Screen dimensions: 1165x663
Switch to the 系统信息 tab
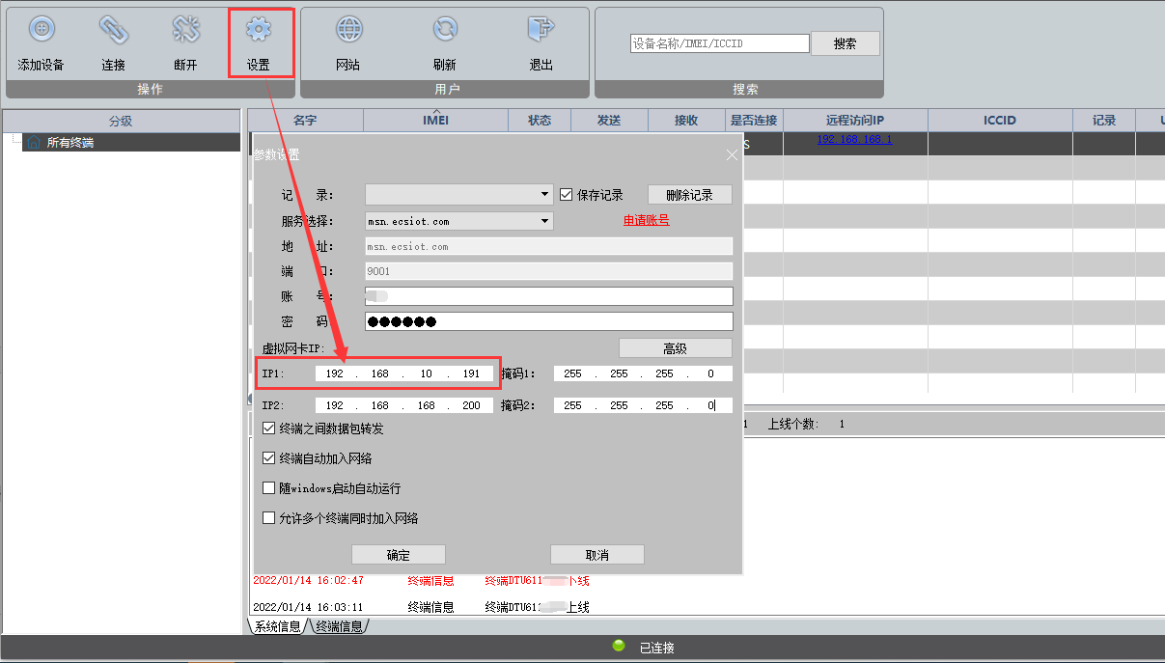point(278,626)
